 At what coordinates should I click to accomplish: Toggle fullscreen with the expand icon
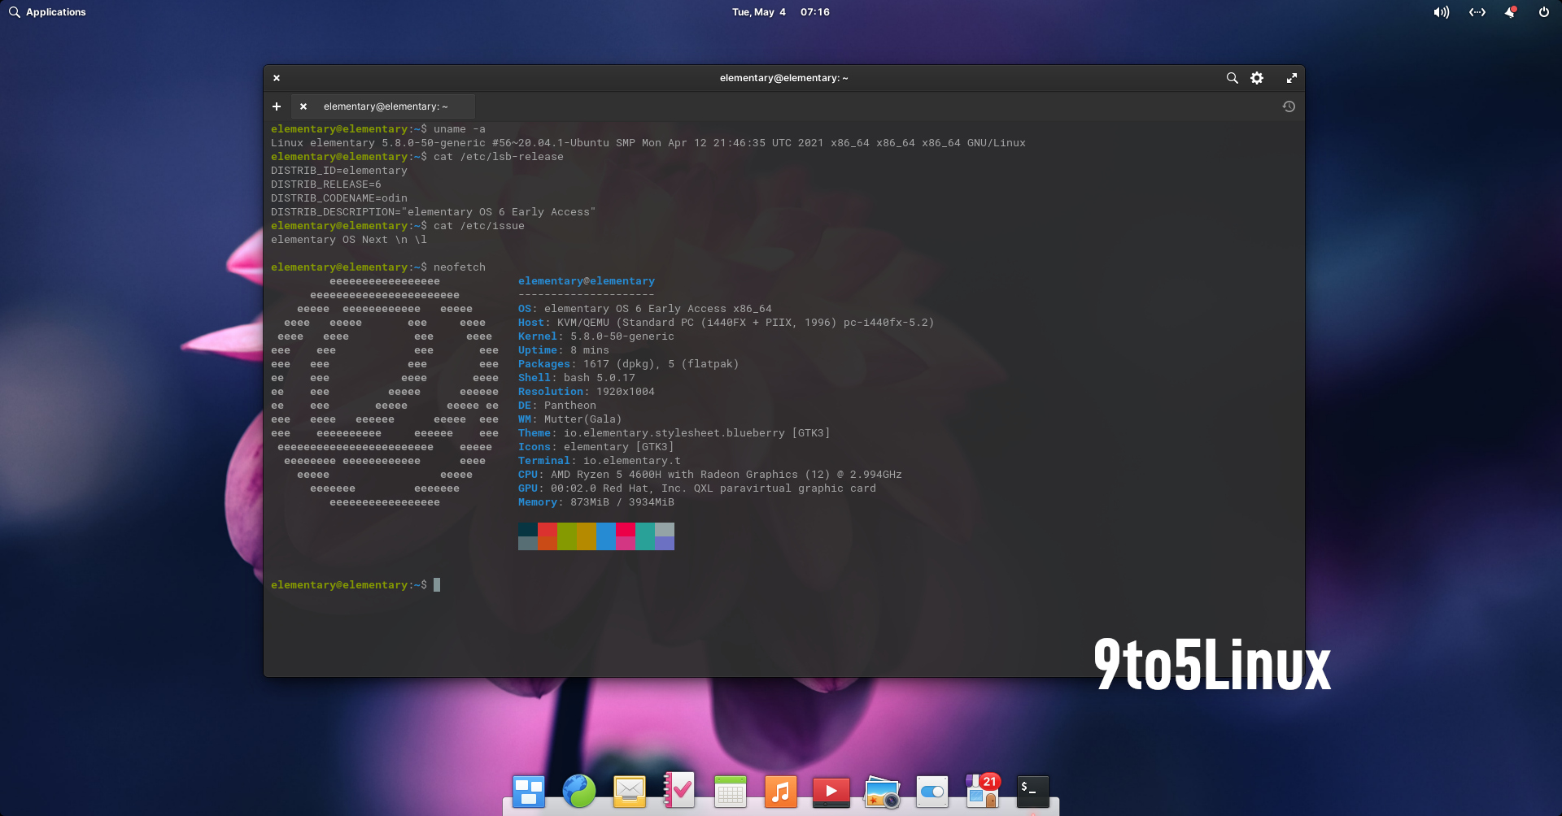pyautogui.click(x=1292, y=78)
